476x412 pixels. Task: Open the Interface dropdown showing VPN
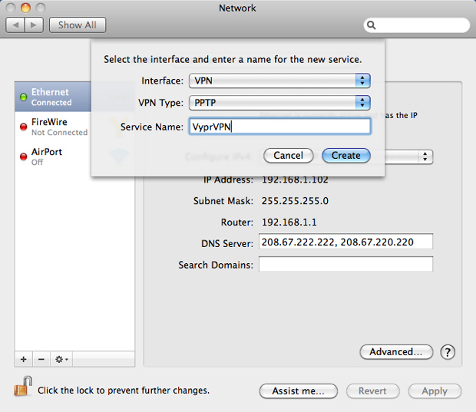tap(279, 81)
